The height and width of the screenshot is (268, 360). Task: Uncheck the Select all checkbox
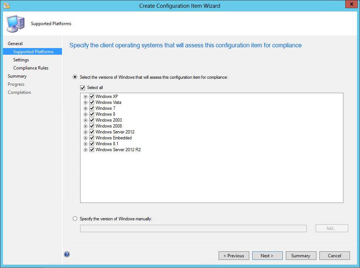pyautogui.click(x=83, y=88)
